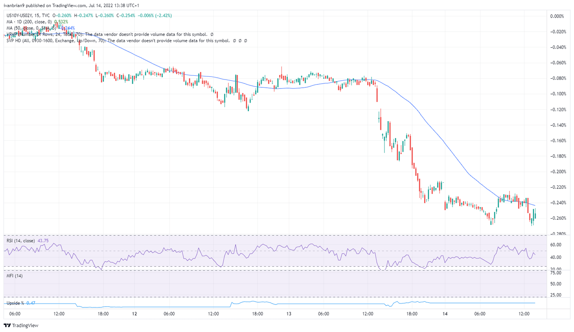Image resolution: width=574 pixels, height=332 pixels.
Task: Select the SVP HD indicator legend line
Action: 126,41
